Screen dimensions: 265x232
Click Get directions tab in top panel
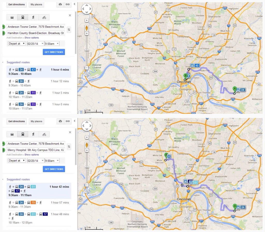coord(16,4)
